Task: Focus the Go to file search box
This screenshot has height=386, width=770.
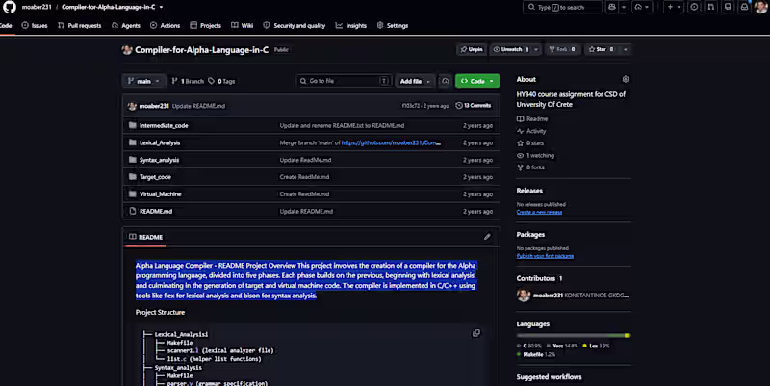Action: pos(344,81)
